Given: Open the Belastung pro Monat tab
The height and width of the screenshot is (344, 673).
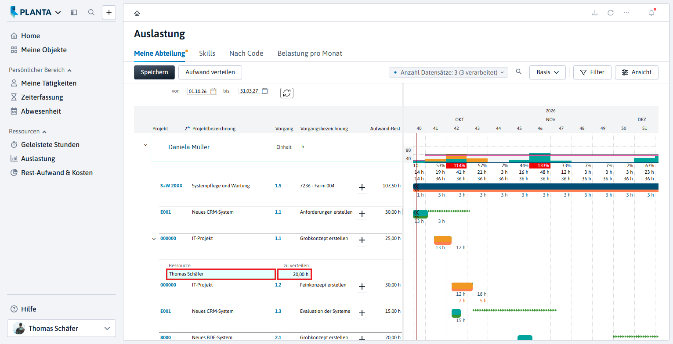Looking at the screenshot, I should click(x=310, y=54).
